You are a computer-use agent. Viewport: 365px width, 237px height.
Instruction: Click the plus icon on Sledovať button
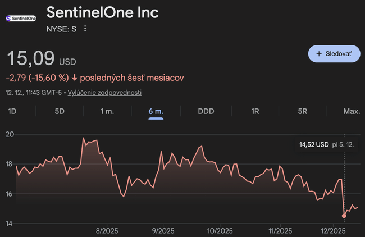pos(319,53)
